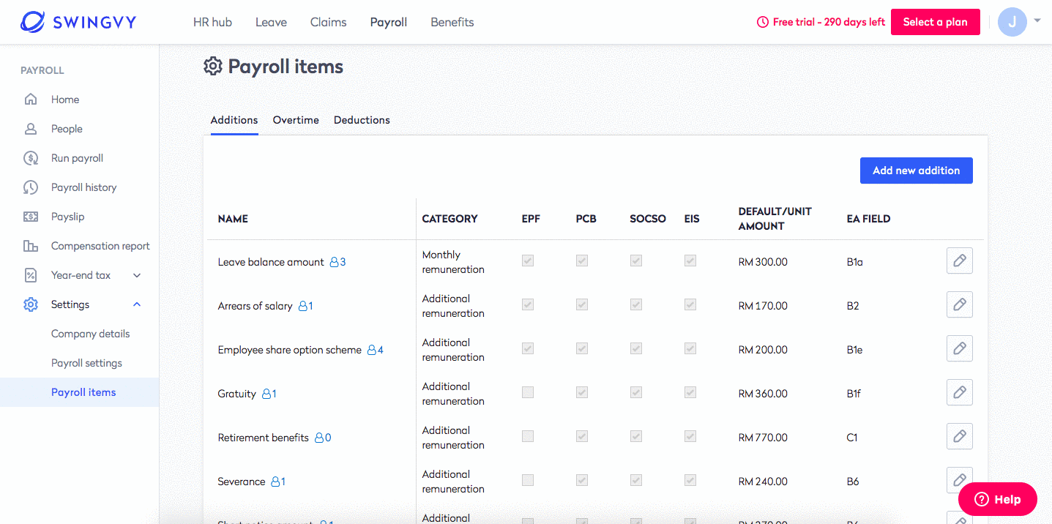Click the employee count icon beside Gratuity
This screenshot has width=1052, height=524.
[x=269, y=394]
